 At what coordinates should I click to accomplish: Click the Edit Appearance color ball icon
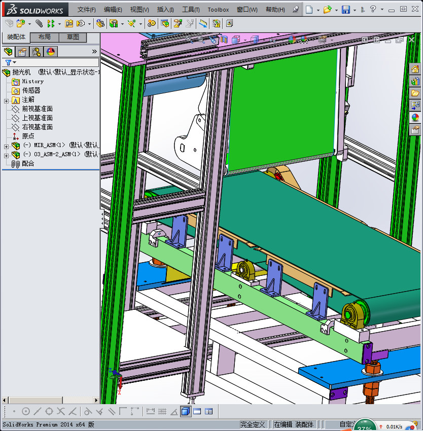(x=292, y=40)
